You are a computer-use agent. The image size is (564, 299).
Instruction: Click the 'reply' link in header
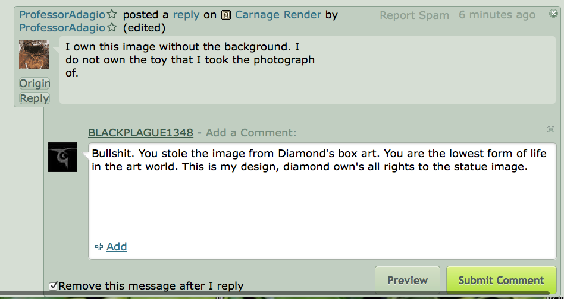point(186,15)
